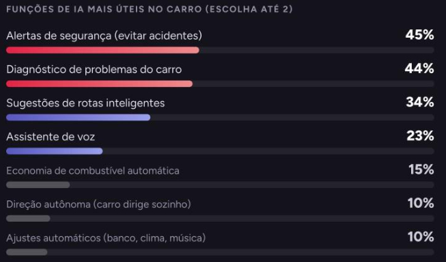This screenshot has height=262, width=446.
Task: Click the gray Economia de combustível bar
Action: click(x=38, y=185)
